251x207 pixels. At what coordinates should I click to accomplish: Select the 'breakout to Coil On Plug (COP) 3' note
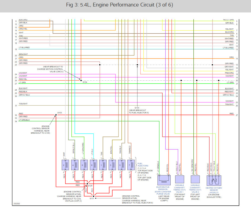tap(69, 196)
